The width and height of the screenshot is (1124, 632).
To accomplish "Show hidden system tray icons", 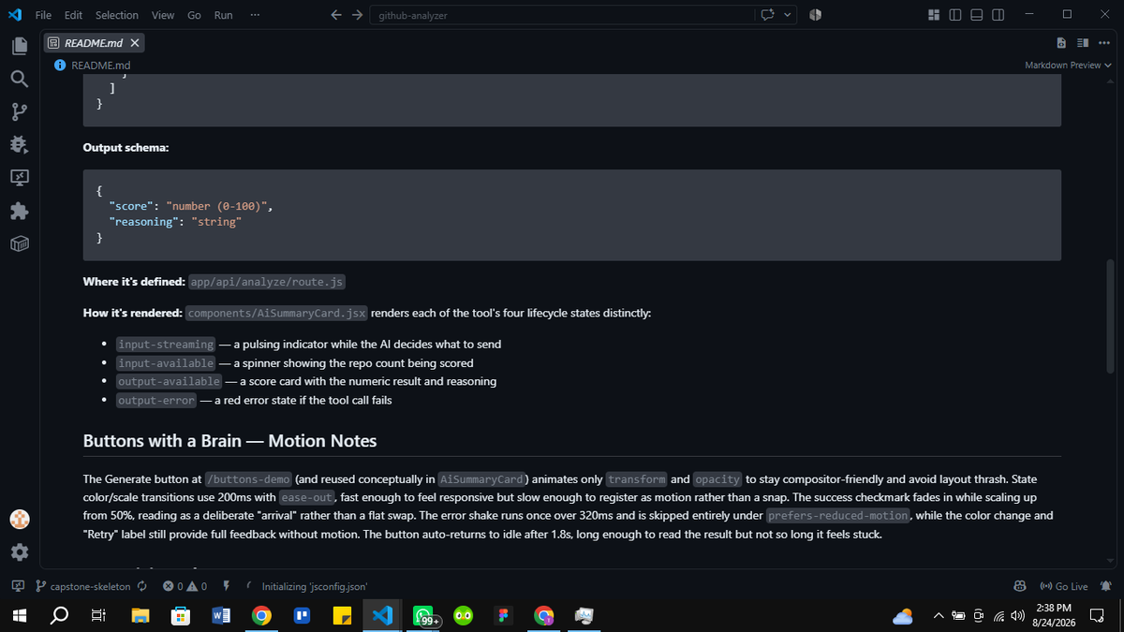I will pos(938,615).
